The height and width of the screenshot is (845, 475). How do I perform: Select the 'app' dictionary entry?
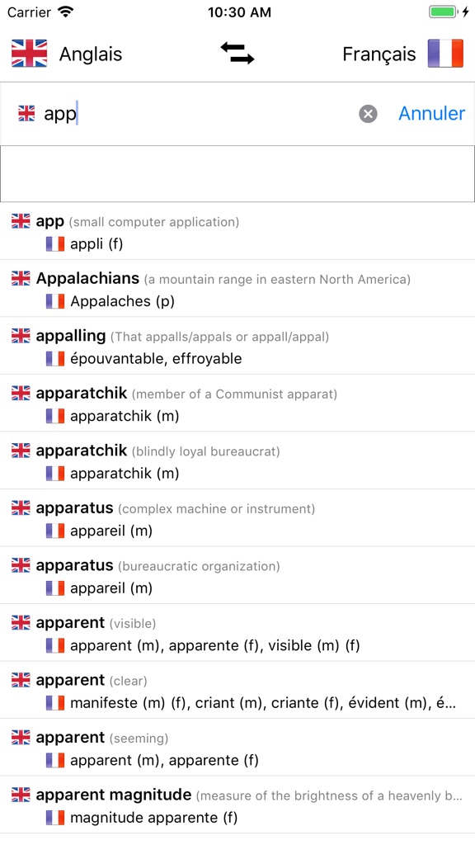tap(237, 231)
